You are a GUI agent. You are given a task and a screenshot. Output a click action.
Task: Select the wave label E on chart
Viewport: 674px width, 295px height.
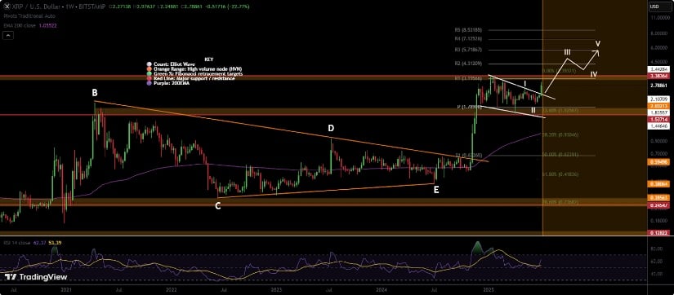pos(436,191)
